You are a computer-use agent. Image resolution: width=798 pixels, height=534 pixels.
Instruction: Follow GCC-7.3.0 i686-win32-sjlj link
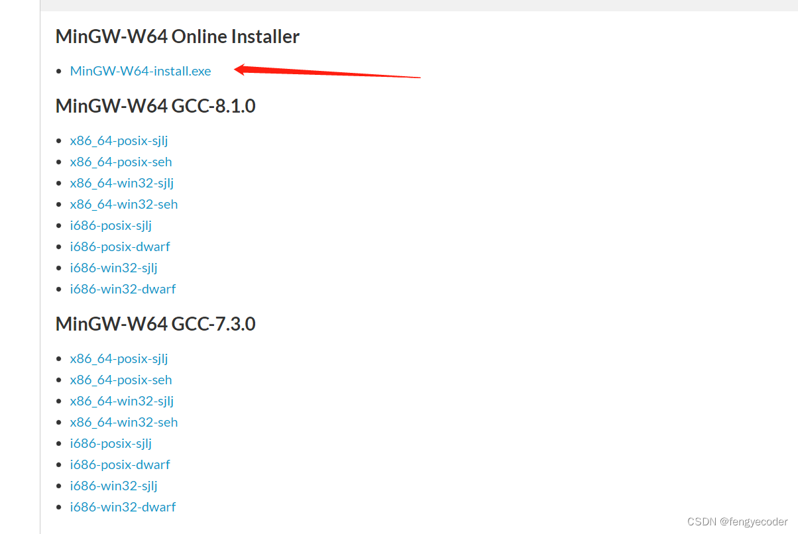(x=114, y=486)
